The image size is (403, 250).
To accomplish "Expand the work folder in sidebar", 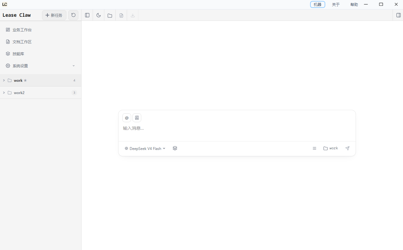I will coord(4,80).
